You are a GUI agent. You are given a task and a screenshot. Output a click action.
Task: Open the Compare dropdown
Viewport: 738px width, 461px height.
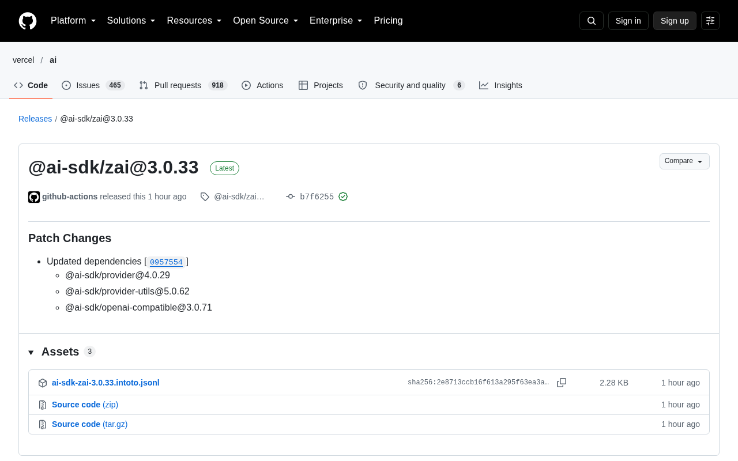coord(684,161)
